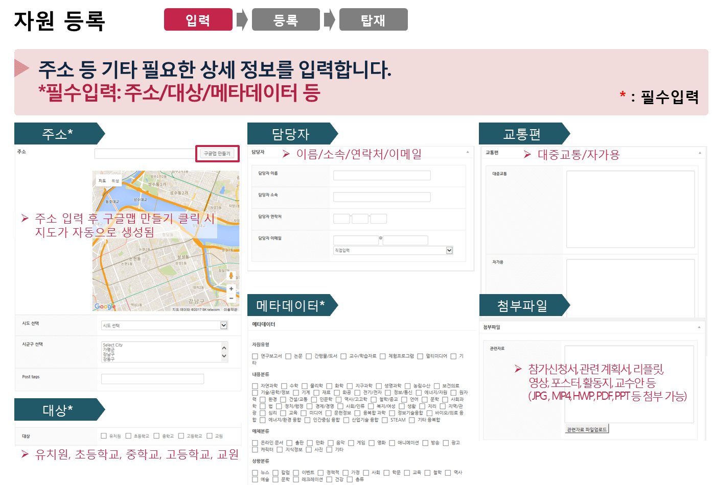This screenshot has height=485, width=714.
Task: Zoom in on the map with plus
Action: [x=231, y=289]
